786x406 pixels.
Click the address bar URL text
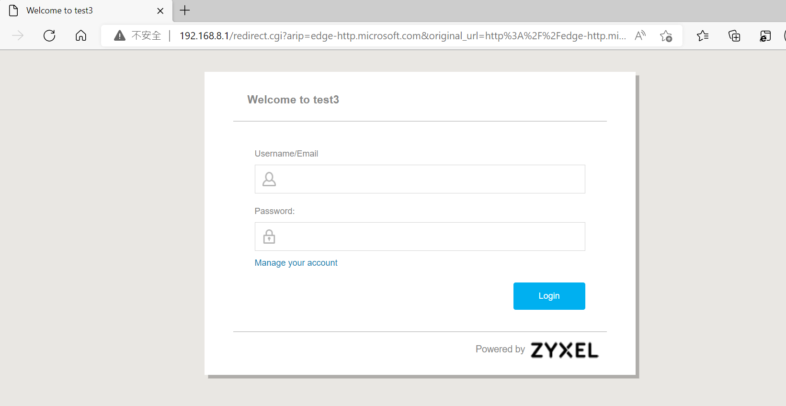(402, 36)
